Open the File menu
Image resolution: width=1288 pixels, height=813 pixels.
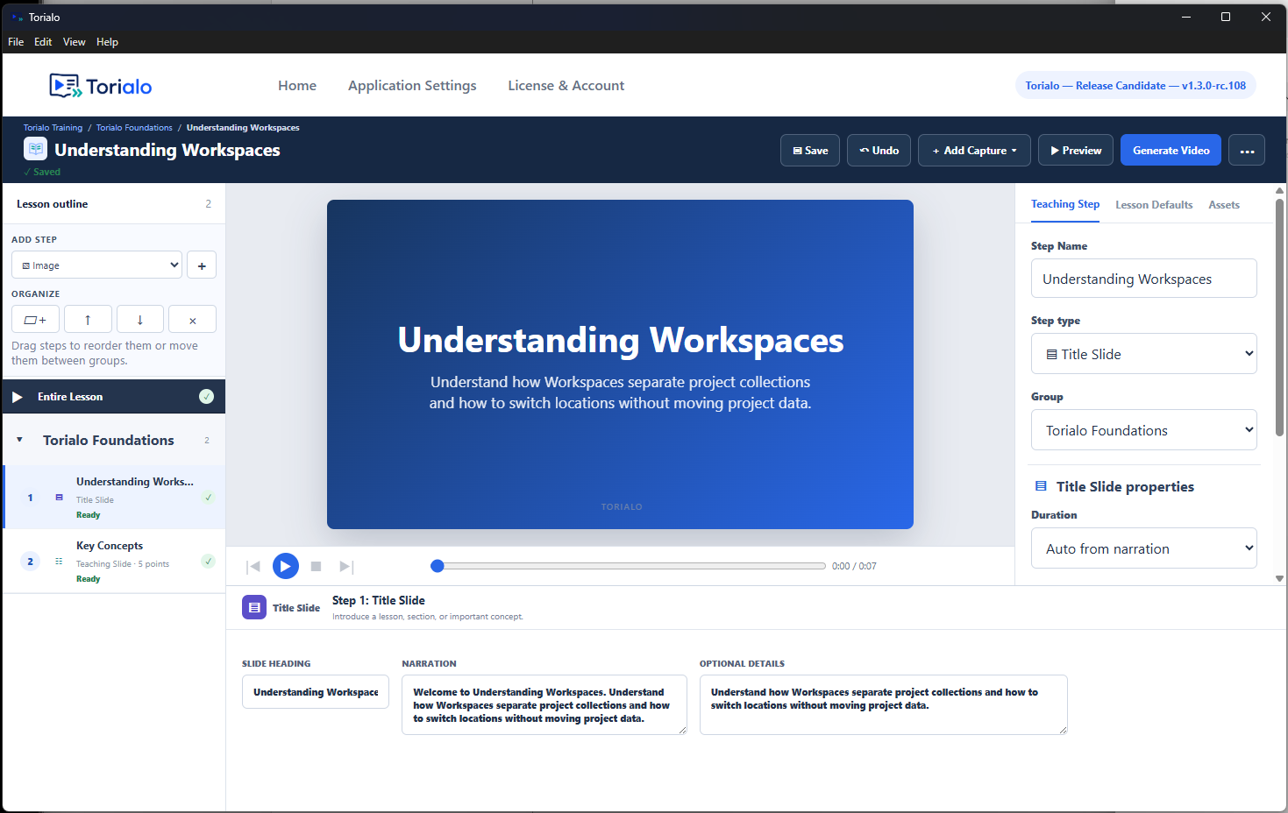tap(16, 42)
